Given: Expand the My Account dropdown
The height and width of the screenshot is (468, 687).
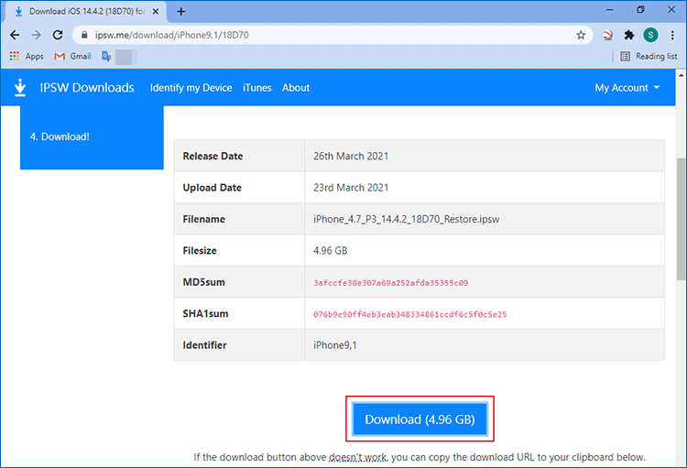Looking at the screenshot, I should coord(627,88).
